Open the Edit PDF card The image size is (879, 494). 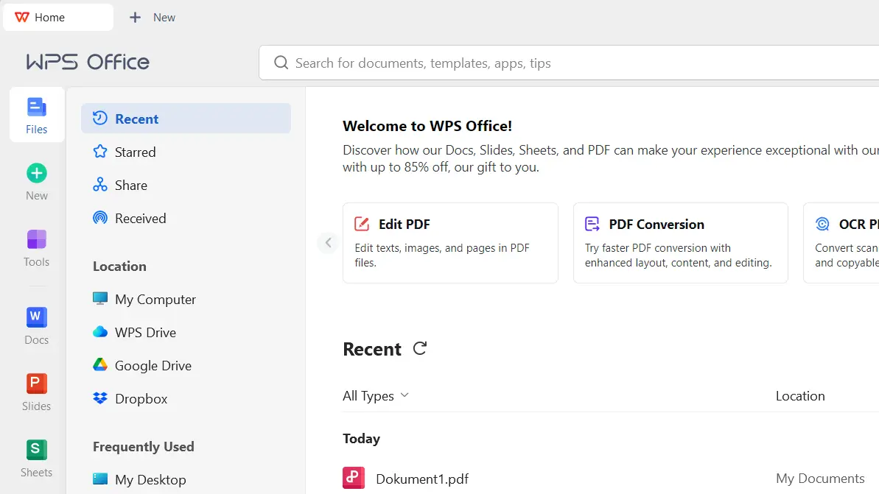[450, 243]
